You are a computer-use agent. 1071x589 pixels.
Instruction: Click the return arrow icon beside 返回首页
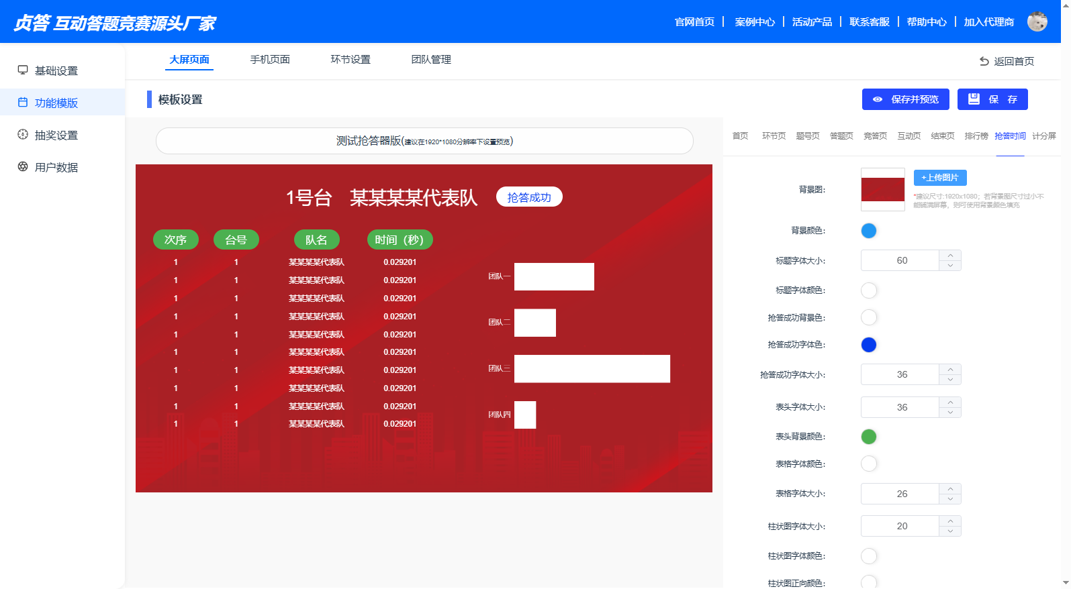coord(984,61)
